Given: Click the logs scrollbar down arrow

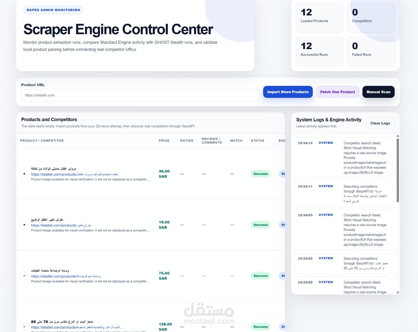Looking at the screenshot, I should (x=398, y=293).
